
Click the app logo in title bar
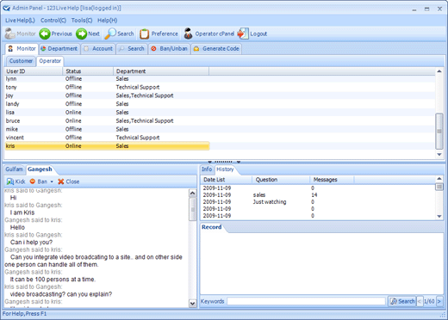pos(6,8)
